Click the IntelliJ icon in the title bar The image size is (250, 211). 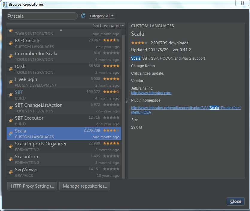(5, 4)
